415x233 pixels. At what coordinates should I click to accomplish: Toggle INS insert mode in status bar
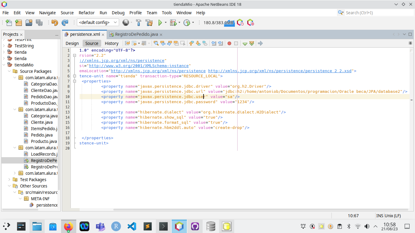click(380, 216)
